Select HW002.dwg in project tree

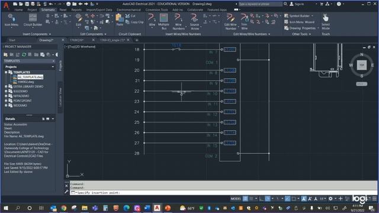[25, 82]
